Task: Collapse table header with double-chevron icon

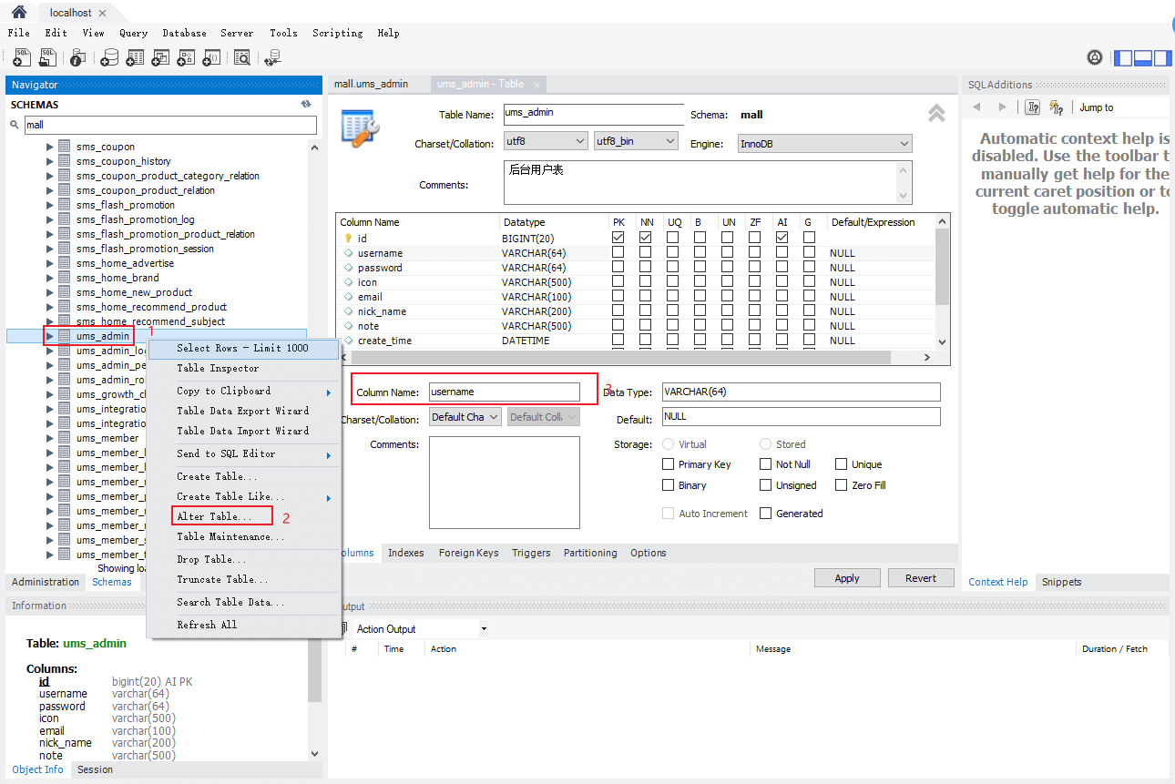Action: click(936, 114)
